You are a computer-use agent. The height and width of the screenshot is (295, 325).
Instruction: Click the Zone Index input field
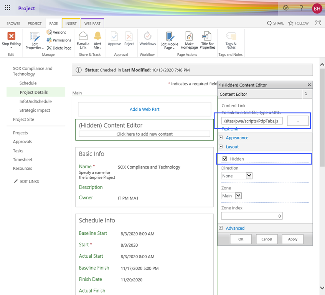pos(252,216)
